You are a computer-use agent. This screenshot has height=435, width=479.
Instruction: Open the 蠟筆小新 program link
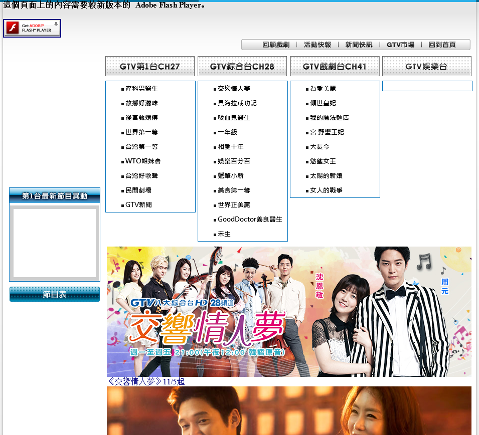coord(231,176)
